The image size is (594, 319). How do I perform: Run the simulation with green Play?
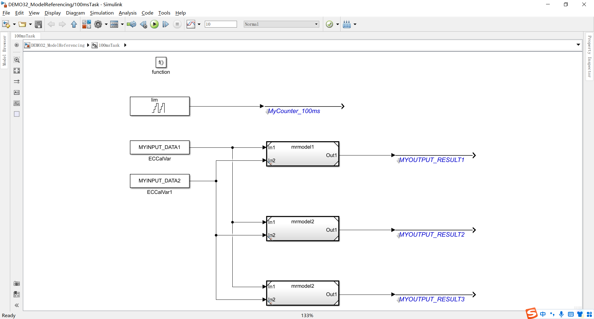tap(154, 24)
